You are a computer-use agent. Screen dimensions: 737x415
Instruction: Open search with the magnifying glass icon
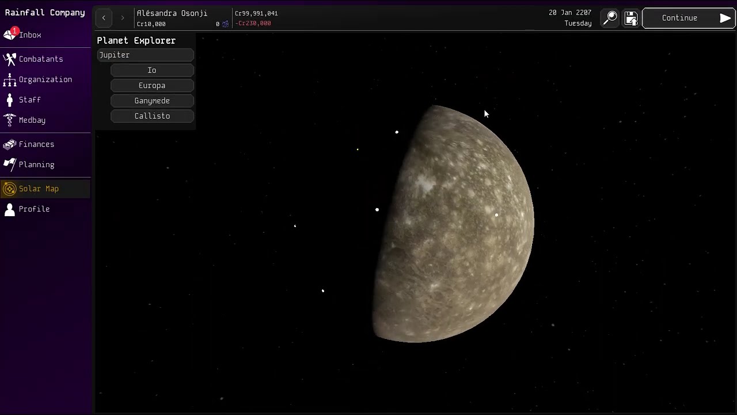(610, 18)
